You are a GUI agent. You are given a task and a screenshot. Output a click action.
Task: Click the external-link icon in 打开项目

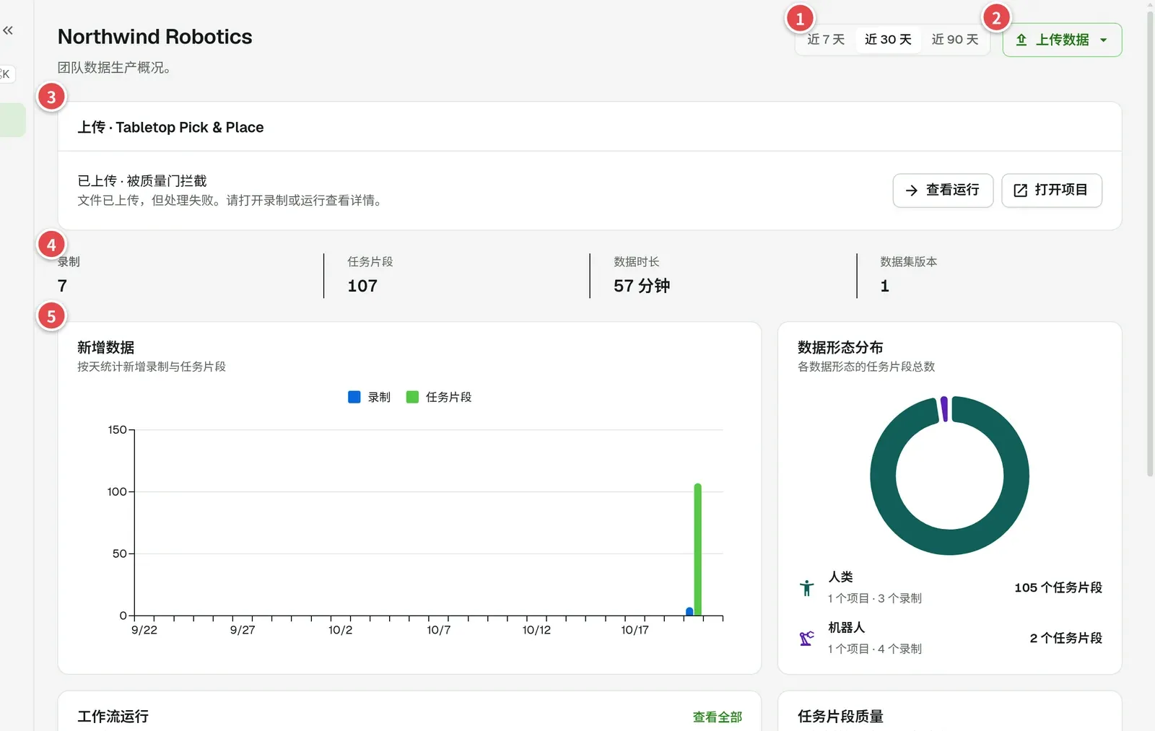coord(1020,191)
